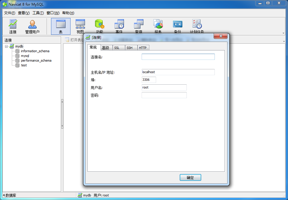Open the 帮助(H) menu

point(68,13)
